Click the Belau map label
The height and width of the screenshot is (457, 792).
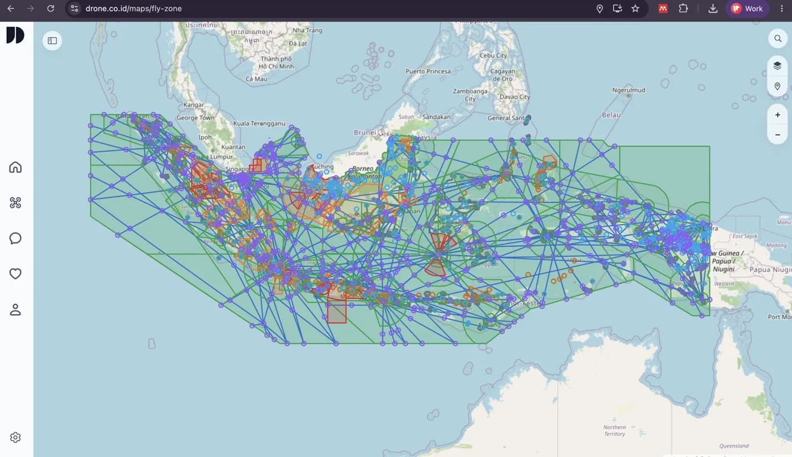click(x=611, y=115)
